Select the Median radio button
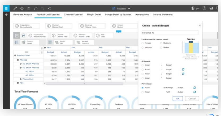Image resolution: width=221 pixels, height=116 pixels. pos(161,47)
